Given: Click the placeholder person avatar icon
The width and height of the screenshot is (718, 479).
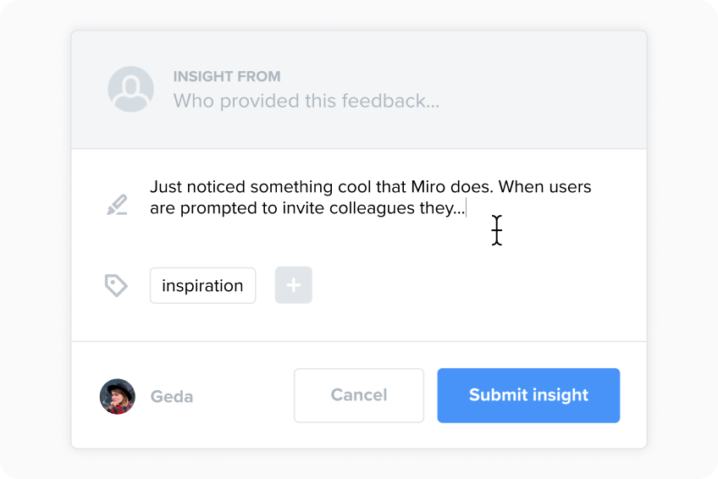Looking at the screenshot, I should pyautogui.click(x=130, y=89).
